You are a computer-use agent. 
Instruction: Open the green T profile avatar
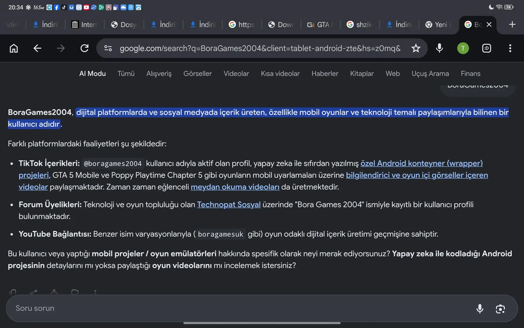pos(463,48)
